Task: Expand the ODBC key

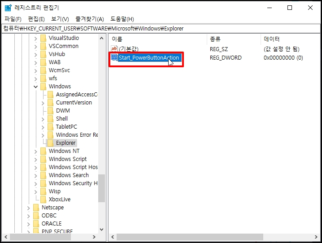Action: coord(28,216)
